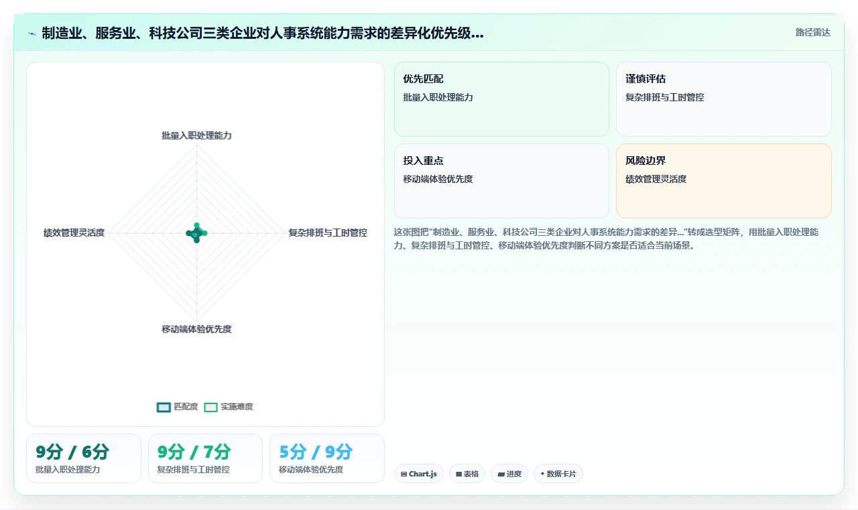Click the 匹配度 legend color box
Screen dimensions: 858x510
164,407
